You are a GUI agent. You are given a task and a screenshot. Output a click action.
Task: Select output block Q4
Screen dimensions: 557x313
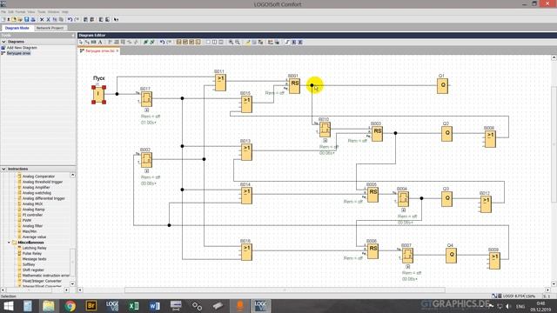coord(451,255)
